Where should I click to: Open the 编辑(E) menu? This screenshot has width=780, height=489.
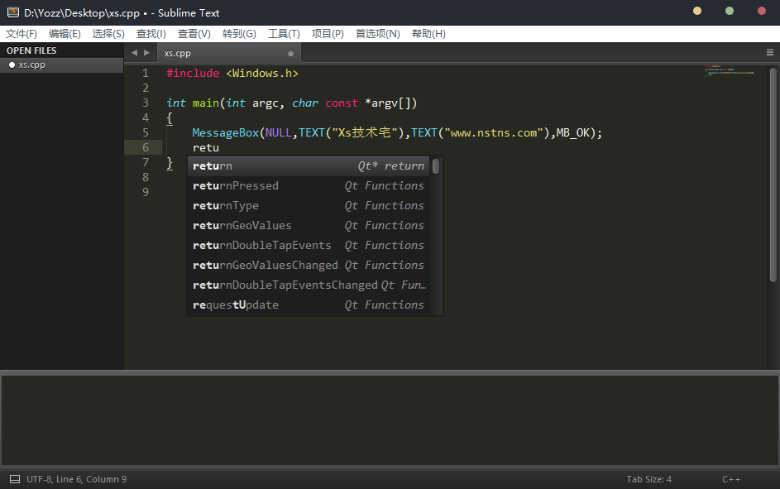[x=65, y=34]
